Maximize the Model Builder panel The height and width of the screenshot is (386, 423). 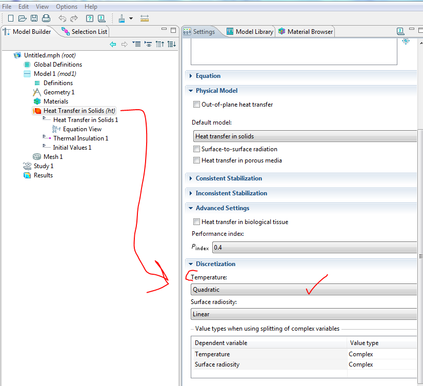point(173,30)
